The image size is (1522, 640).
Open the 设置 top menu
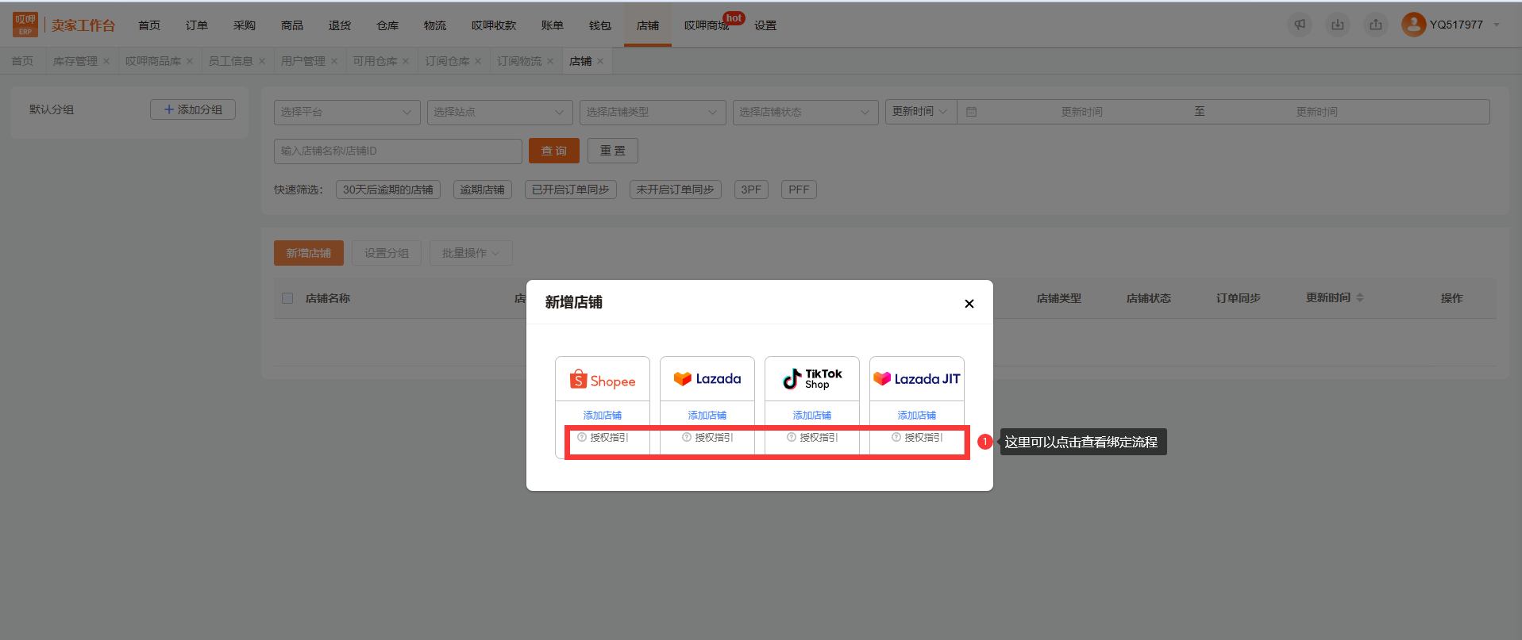click(x=765, y=25)
